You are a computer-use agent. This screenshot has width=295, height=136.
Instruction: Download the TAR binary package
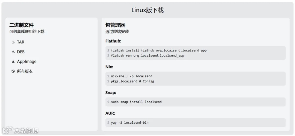(20, 42)
